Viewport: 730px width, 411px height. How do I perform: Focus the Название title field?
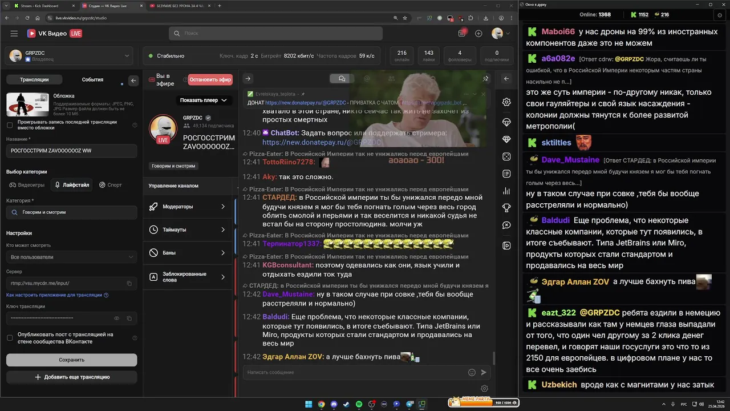(71, 151)
